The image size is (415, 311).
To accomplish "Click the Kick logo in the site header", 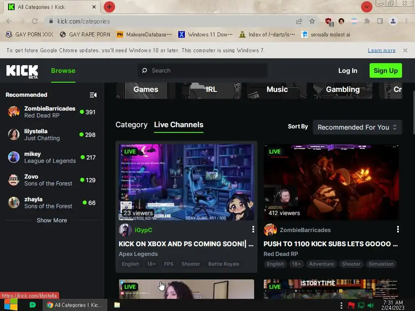I will click(22, 71).
